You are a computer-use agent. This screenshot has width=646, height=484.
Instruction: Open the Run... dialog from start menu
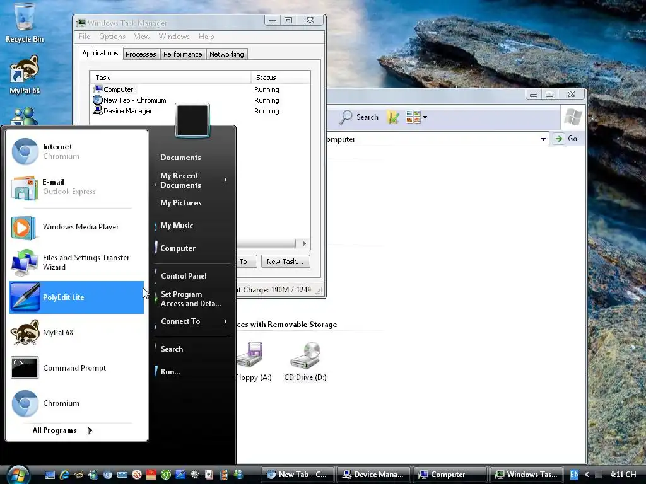point(170,372)
